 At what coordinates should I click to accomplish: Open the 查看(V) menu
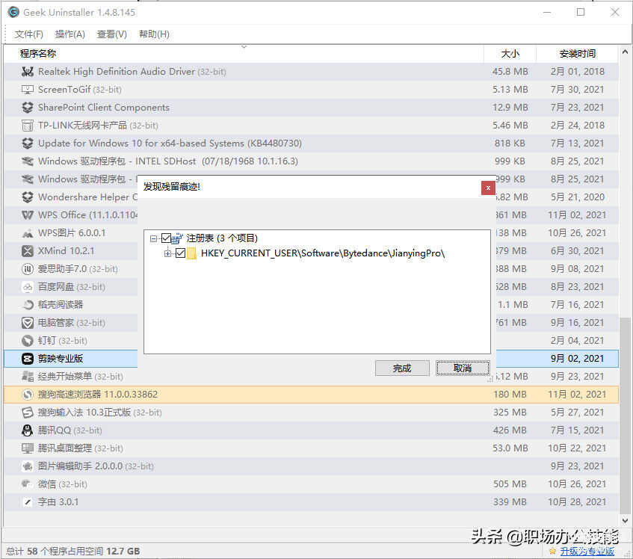pyautogui.click(x=112, y=34)
